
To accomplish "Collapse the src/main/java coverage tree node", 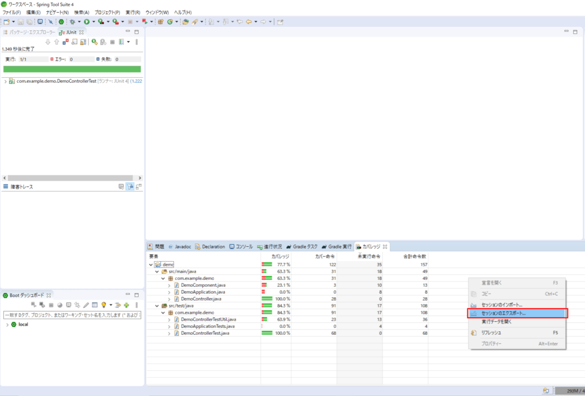I will click(x=157, y=271).
